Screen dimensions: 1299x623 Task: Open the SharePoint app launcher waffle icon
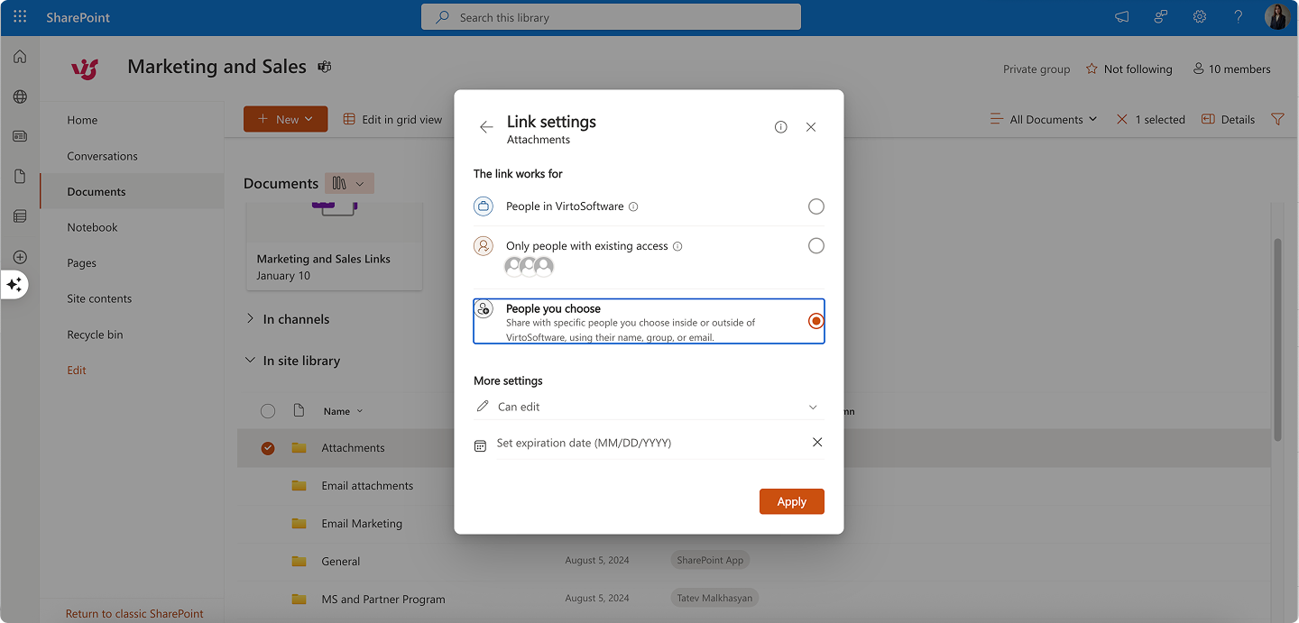[x=19, y=16]
